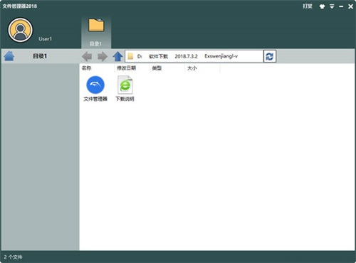
Task: Click the User1 avatar icon
Action: [x=20, y=30]
